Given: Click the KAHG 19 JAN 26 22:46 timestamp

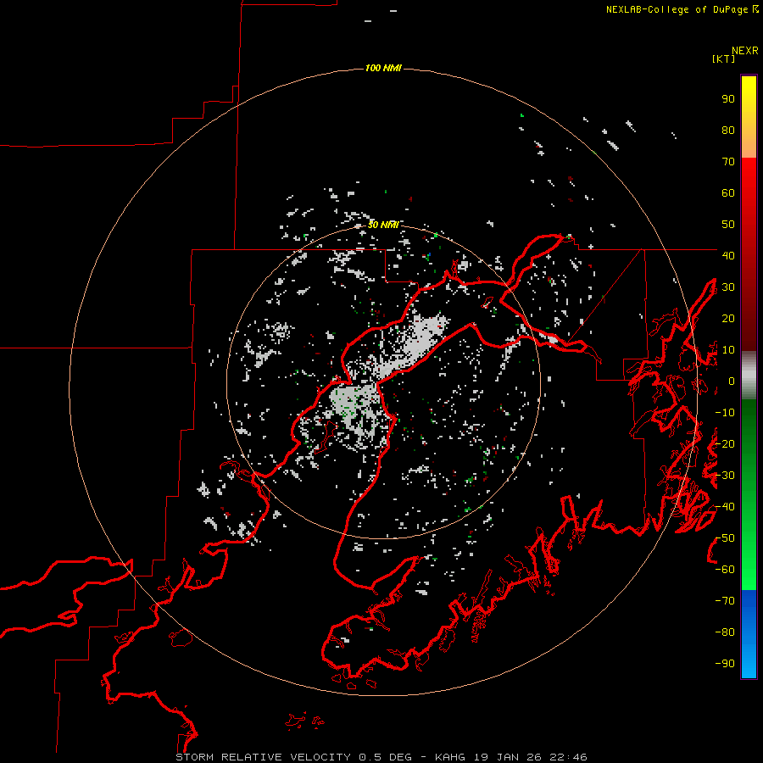Looking at the screenshot, I should (511, 757).
